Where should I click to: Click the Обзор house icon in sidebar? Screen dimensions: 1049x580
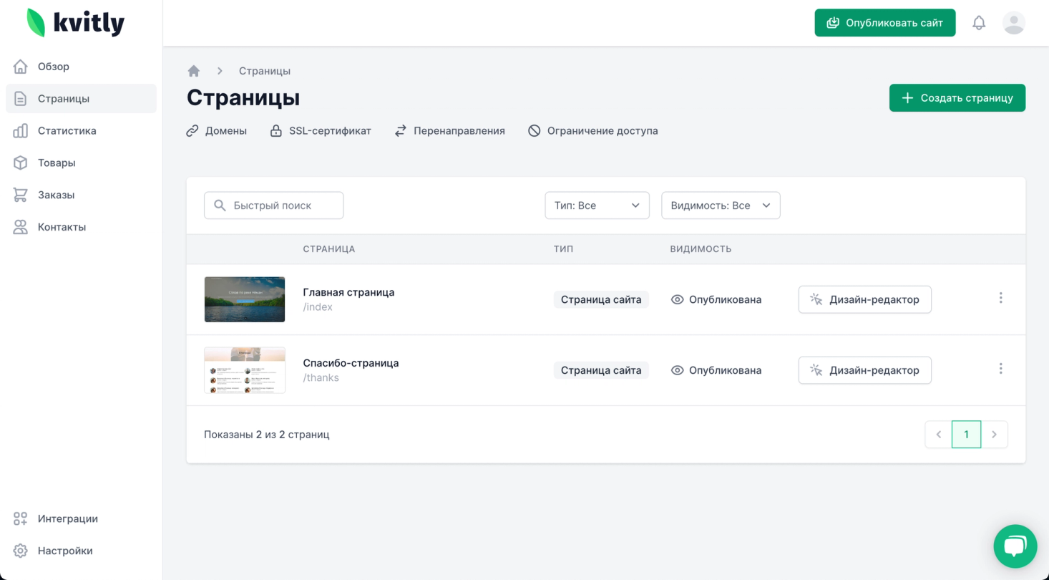[21, 67]
